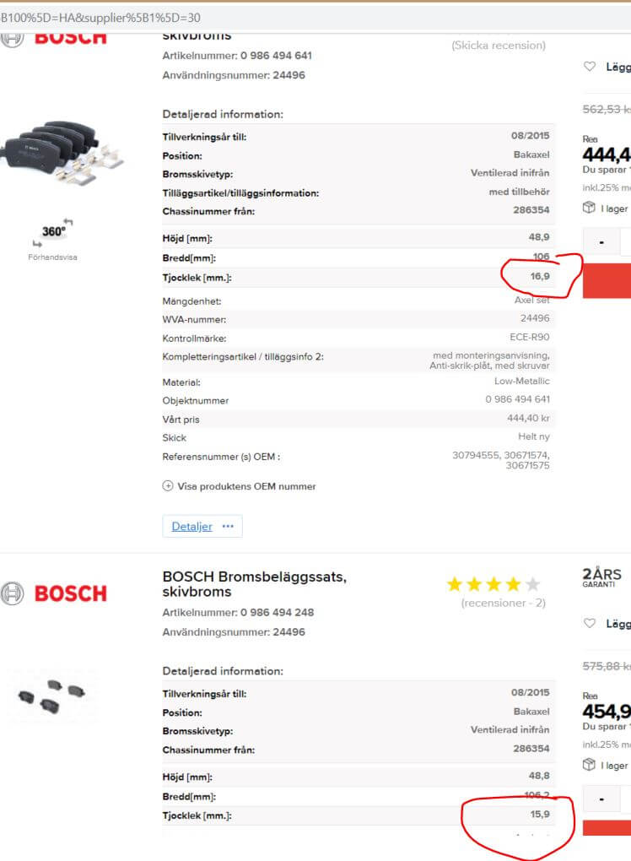Viewport: 631px width, 861px height.
Task: Decrease quantity for first product
Action: coord(601,242)
